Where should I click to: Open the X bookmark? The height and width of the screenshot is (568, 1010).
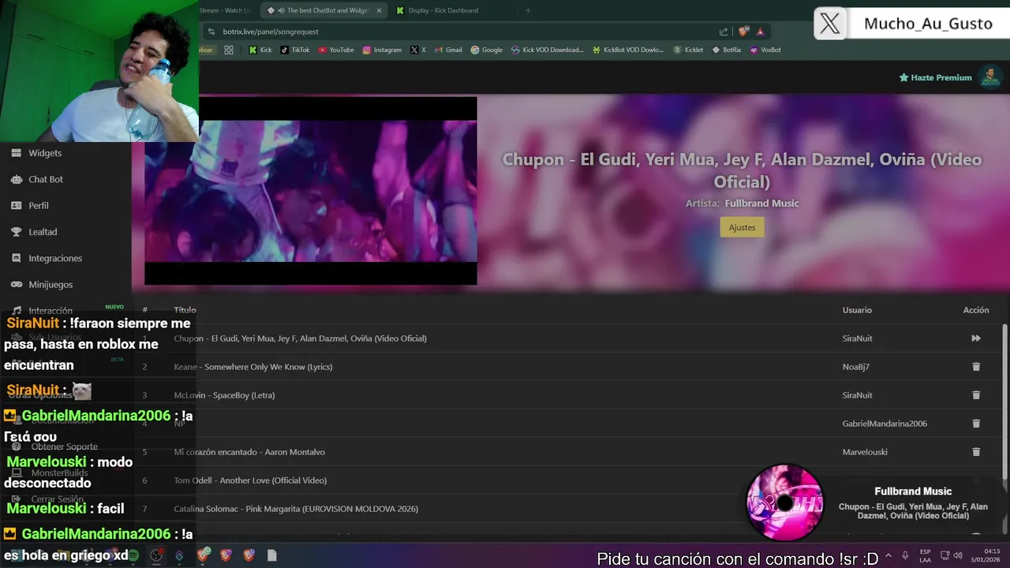pyautogui.click(x=418, y=50)
